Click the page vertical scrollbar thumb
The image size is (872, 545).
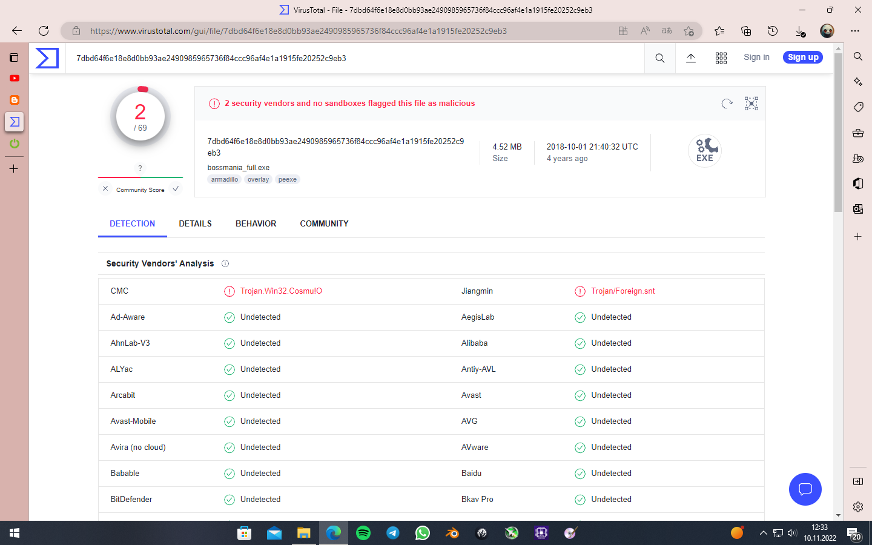838,132
